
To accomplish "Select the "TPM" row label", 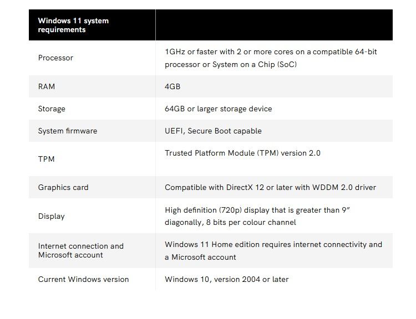I will click(x=46, y=159).
